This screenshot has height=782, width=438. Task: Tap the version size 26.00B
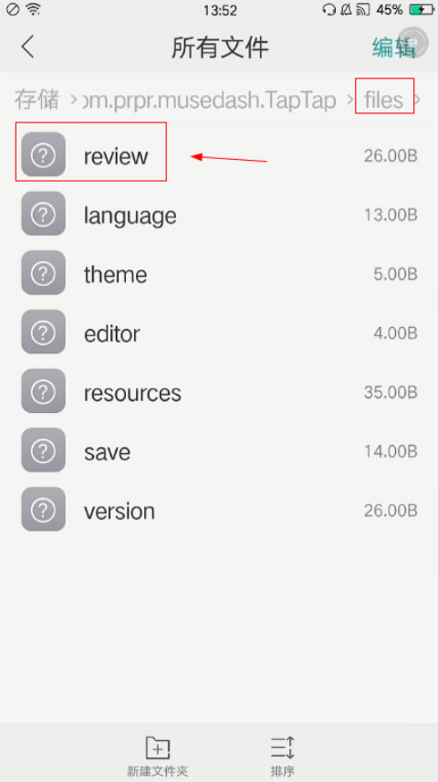click(x=391, y=511)
